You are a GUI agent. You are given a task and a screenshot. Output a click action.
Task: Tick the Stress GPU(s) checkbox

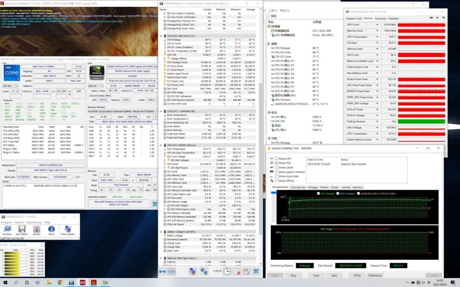pos(277,180)
